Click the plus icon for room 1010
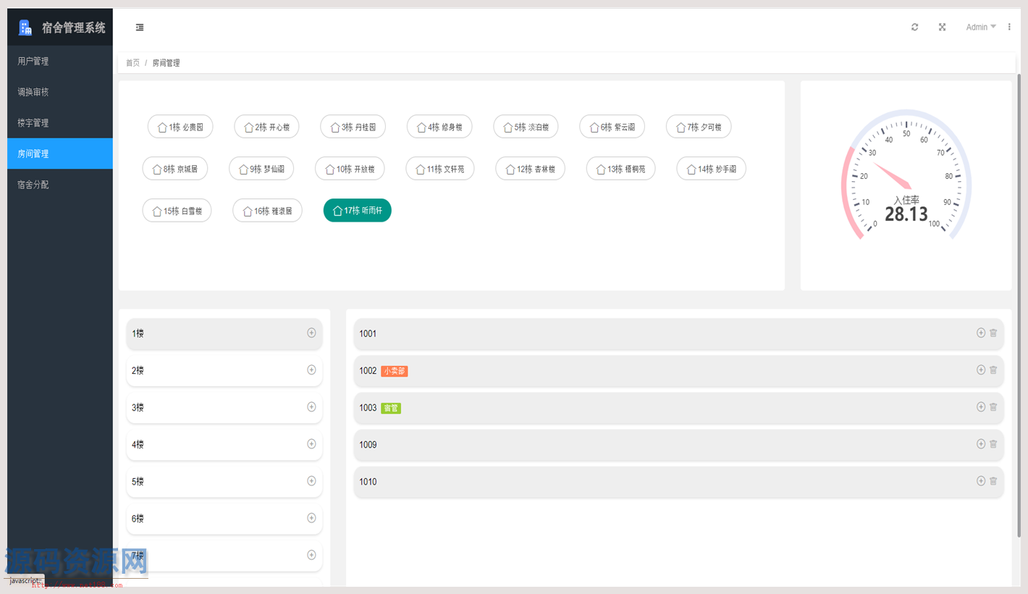This screenshot has height=594, width=1028. [x=981, y=480]
